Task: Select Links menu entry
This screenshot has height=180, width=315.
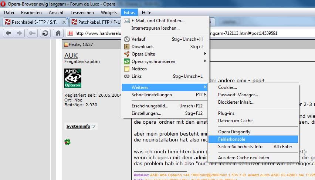Action: [x=165, y=76]
